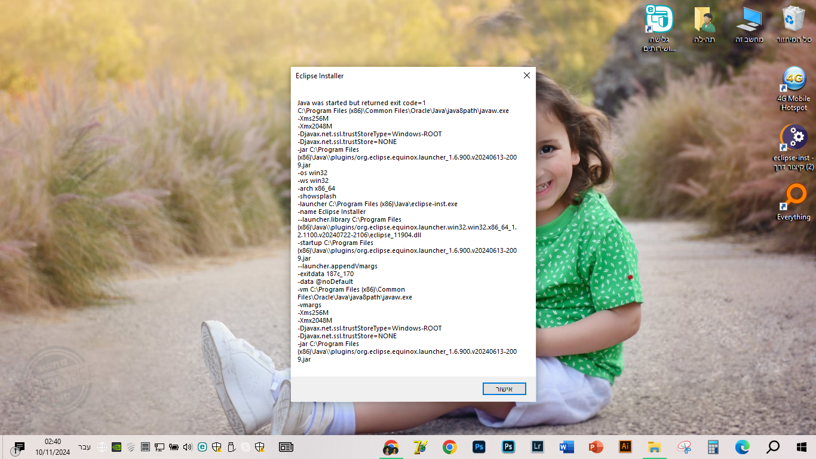Image resolution: width=816 pixels, height=459 pixels.
Task: Click the '-showsplash' line
Action: click(317, 196)
